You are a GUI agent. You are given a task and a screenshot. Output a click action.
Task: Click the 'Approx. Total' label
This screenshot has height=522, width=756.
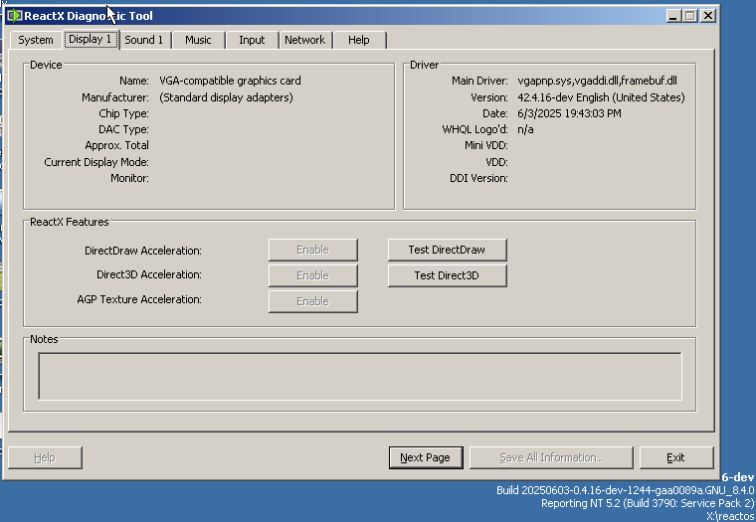(117, 145)
